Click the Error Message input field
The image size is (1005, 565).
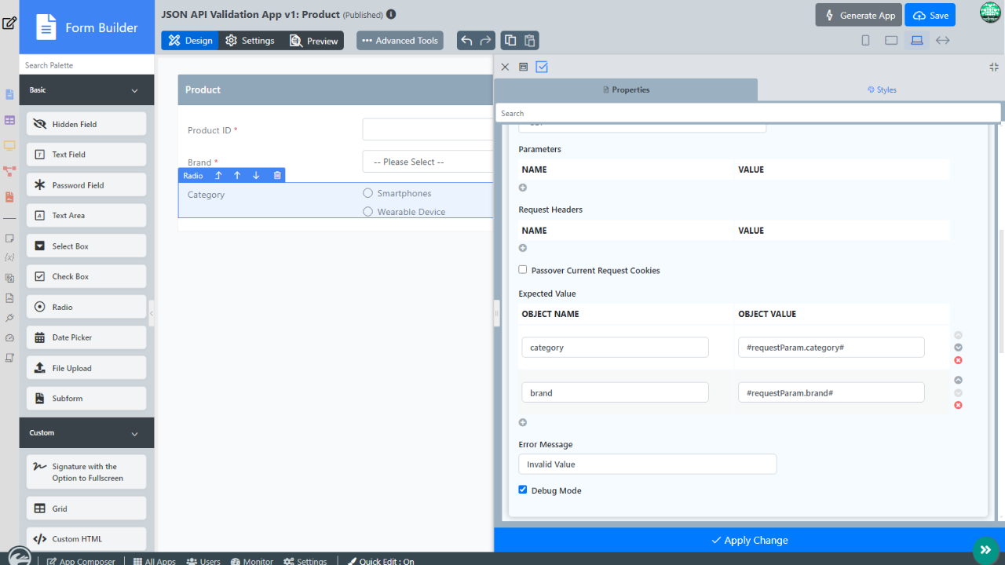(647, 464)
